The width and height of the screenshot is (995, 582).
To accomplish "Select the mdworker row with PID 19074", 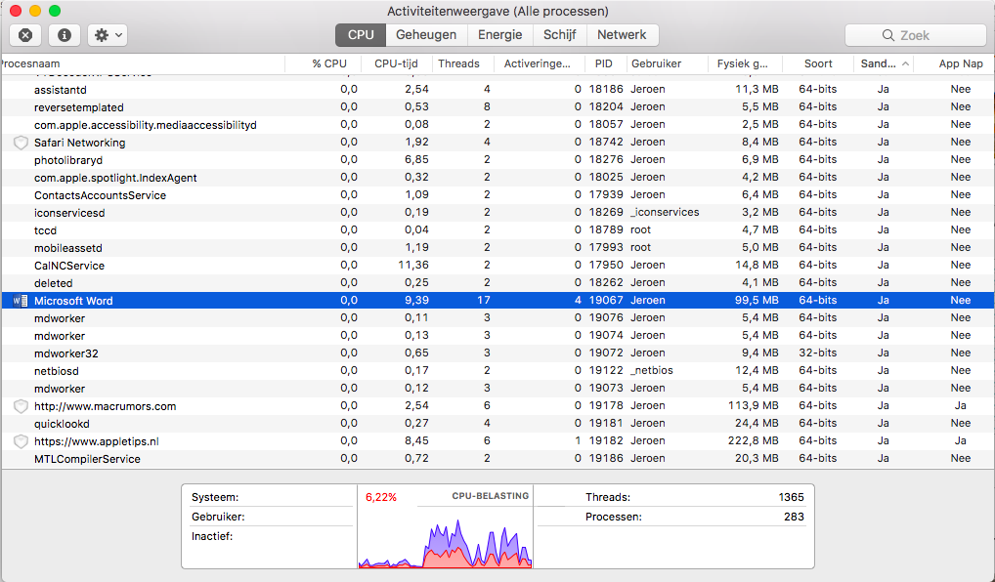I will coord(497,336).
